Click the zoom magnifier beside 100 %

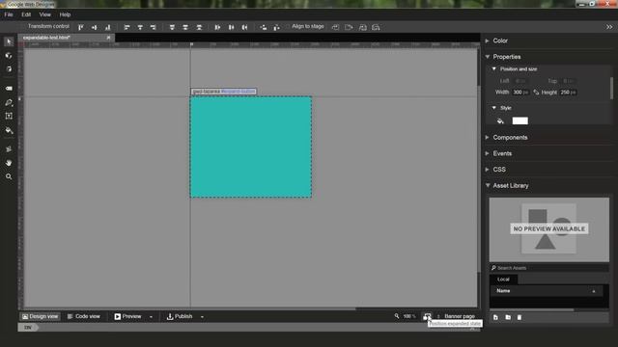(x=397, y=316)
